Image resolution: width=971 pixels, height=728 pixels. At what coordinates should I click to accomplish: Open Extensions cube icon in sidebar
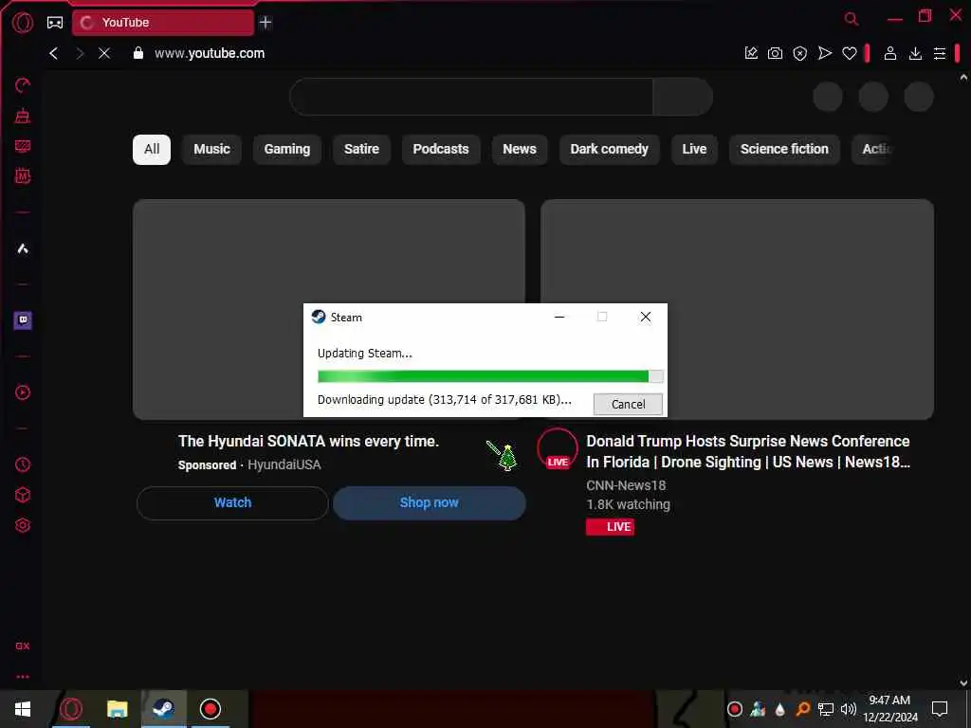click(23, 495)
